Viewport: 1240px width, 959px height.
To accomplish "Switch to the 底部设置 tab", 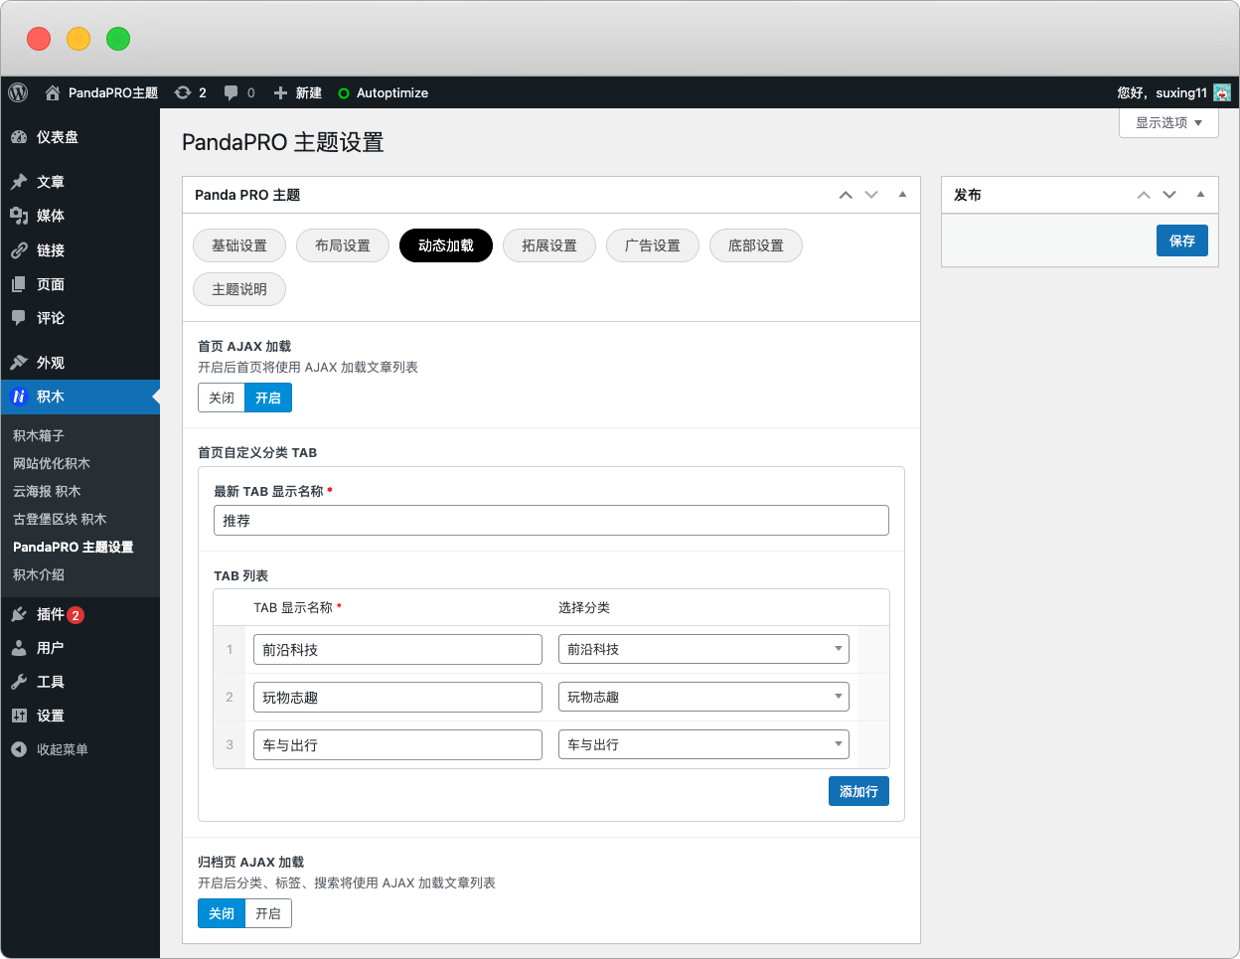I will point(756,245).
